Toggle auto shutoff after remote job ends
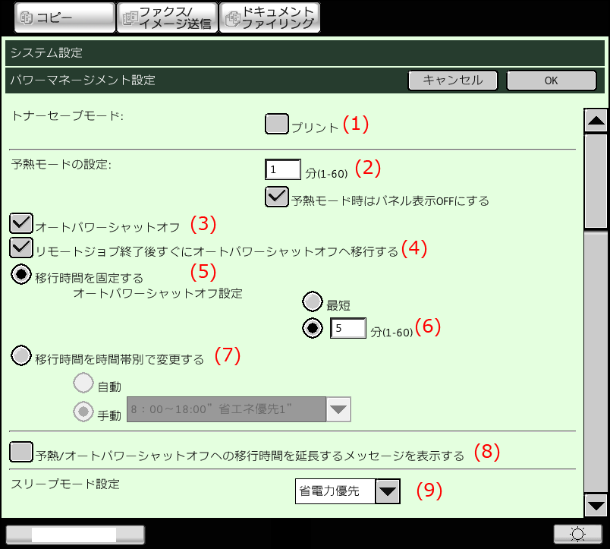The height and width of the screenshot is (549, 610). tap(22, 248)
